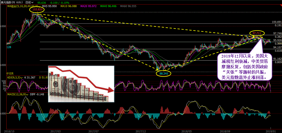Click the purple-bordered text annotation callout
282x133 pixels.
(x=245, y=66)
